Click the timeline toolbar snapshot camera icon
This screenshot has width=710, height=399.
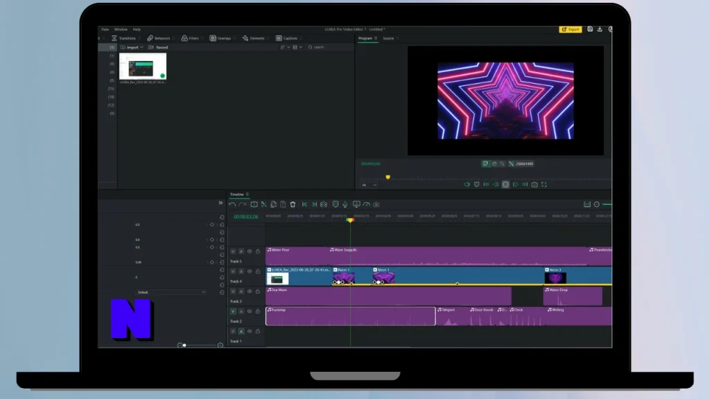point(376,204)
